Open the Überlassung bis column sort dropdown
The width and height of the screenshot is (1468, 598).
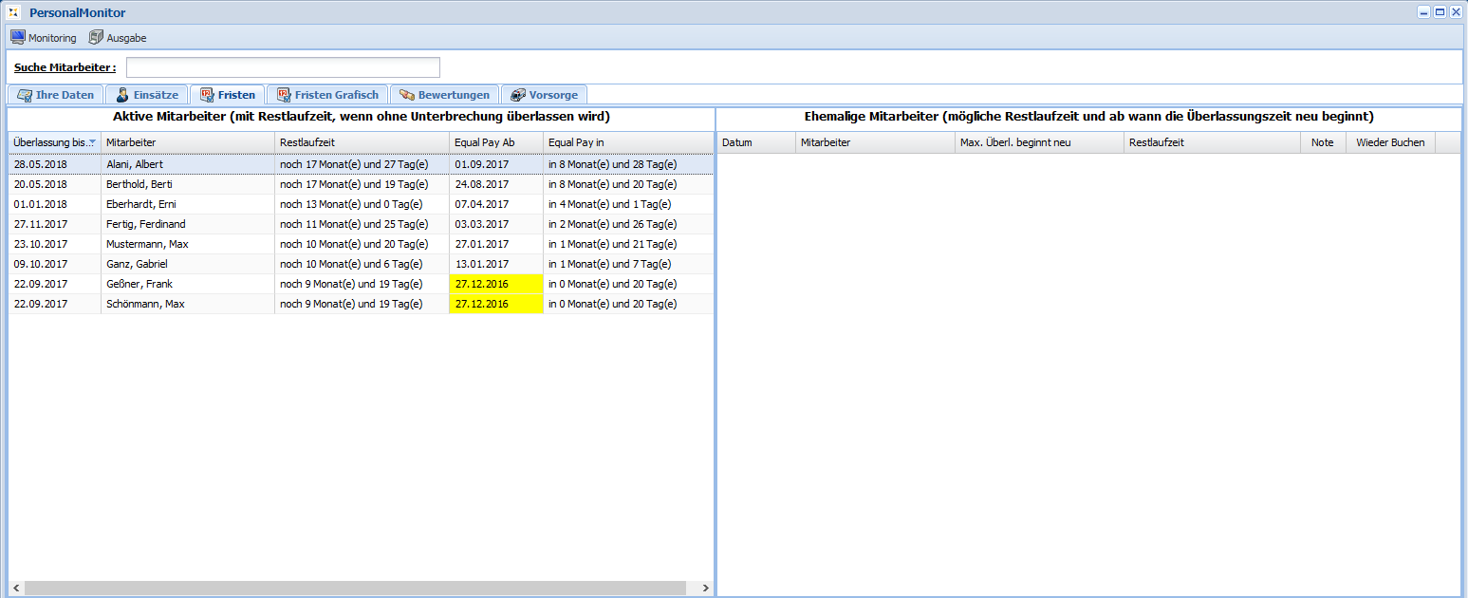tap(92, 142)
